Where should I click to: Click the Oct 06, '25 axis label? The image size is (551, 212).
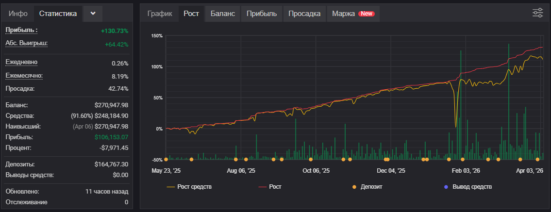tap(316, 171)
